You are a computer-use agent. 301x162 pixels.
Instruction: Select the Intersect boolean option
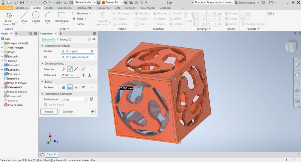[76, 87]
